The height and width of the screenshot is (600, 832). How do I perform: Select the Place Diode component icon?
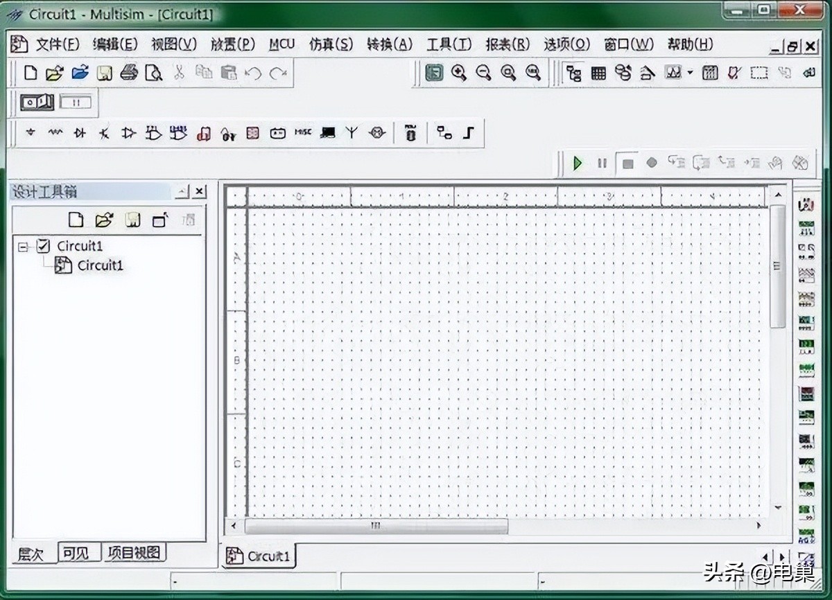[x=80, y=132]
